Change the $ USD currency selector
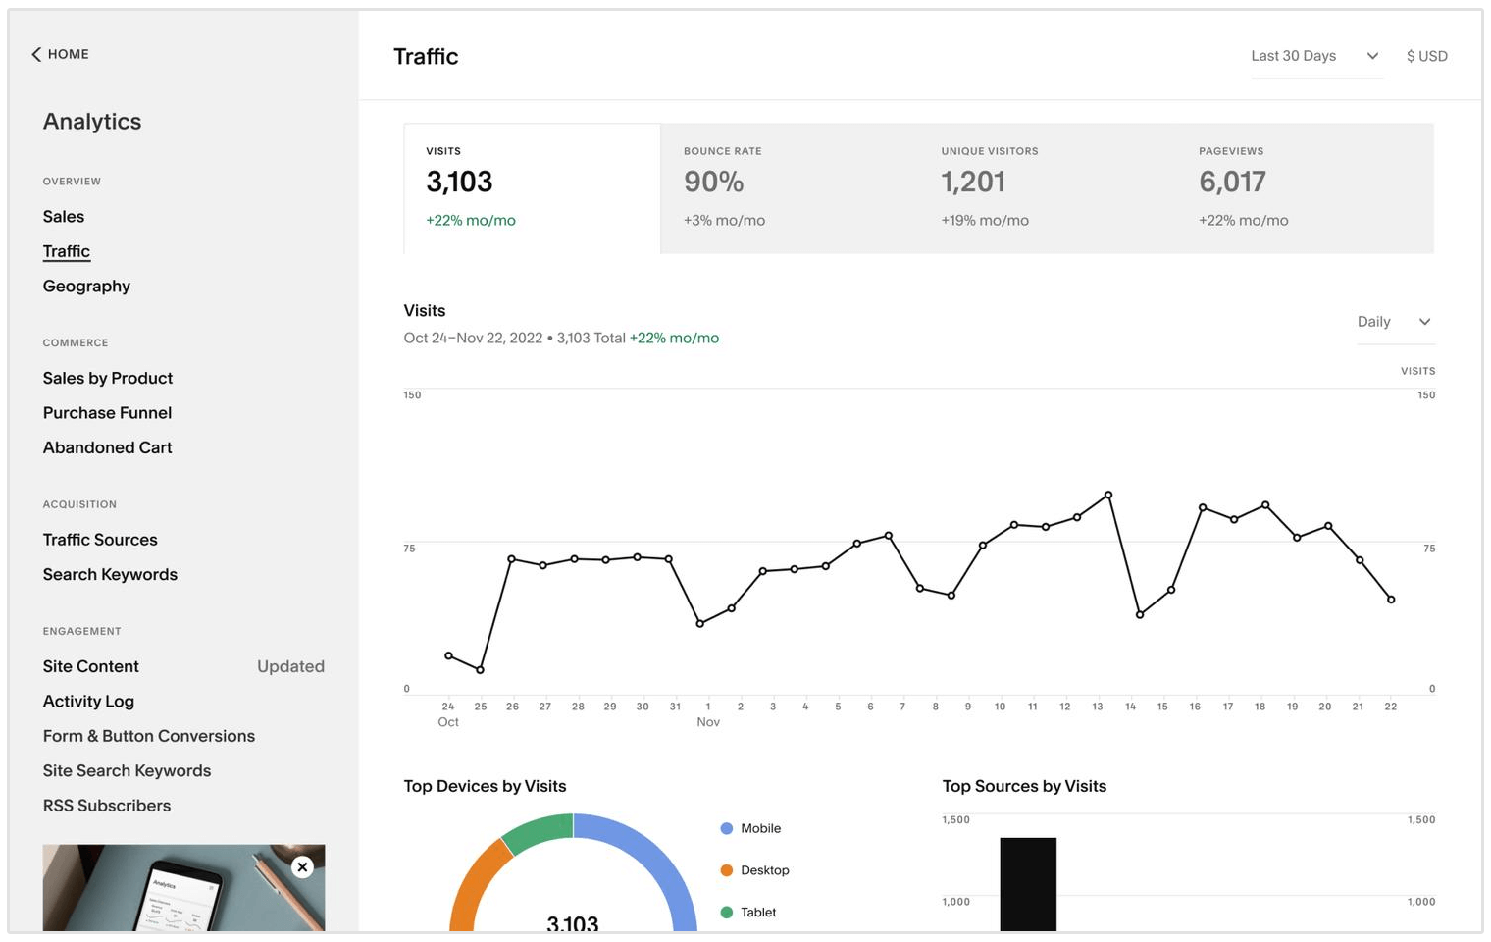This screenshot has width=1491, height=942. coord(1426,56)
